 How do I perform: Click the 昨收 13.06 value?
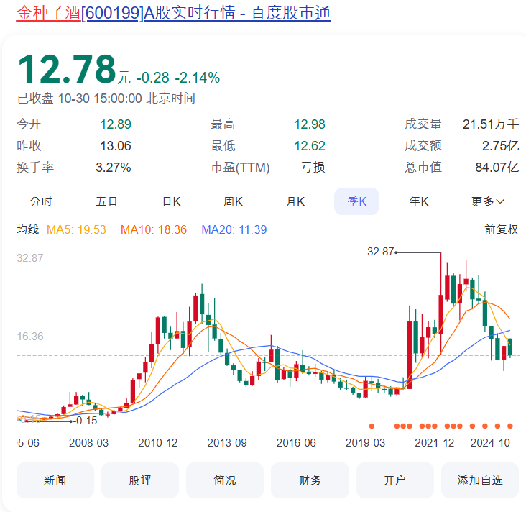coord(116,146)
